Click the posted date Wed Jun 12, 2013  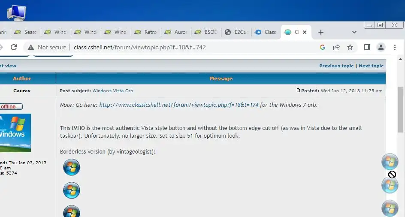tap(351, 90)
